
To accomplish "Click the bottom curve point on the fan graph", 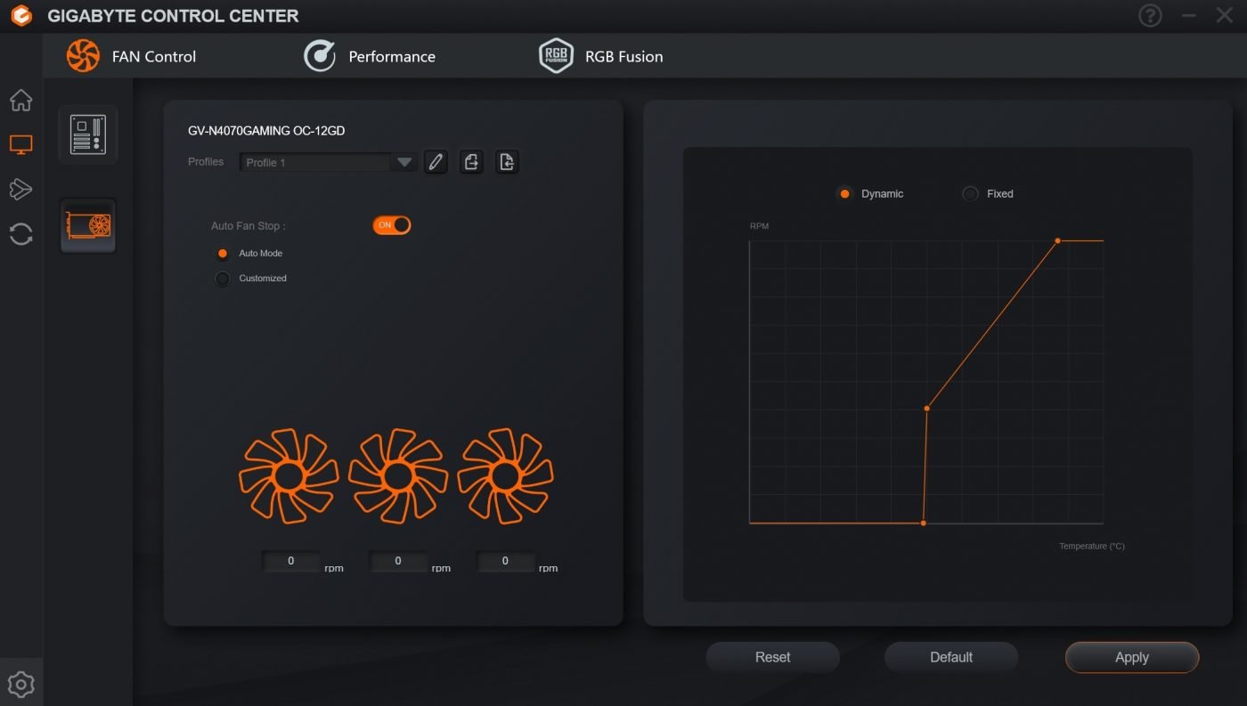I will (x=923, y=523).
